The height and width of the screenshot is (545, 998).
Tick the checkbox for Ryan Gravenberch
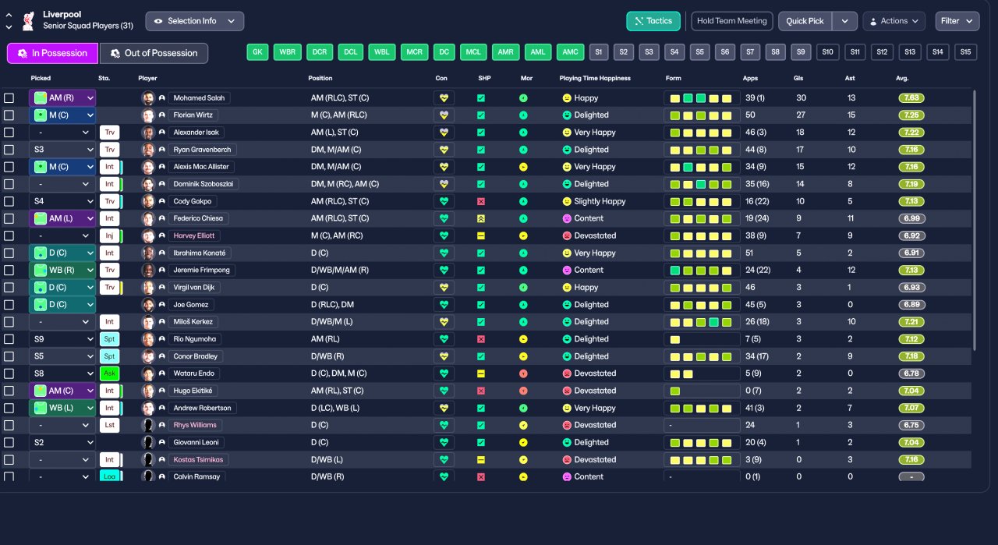pos(9,150)
